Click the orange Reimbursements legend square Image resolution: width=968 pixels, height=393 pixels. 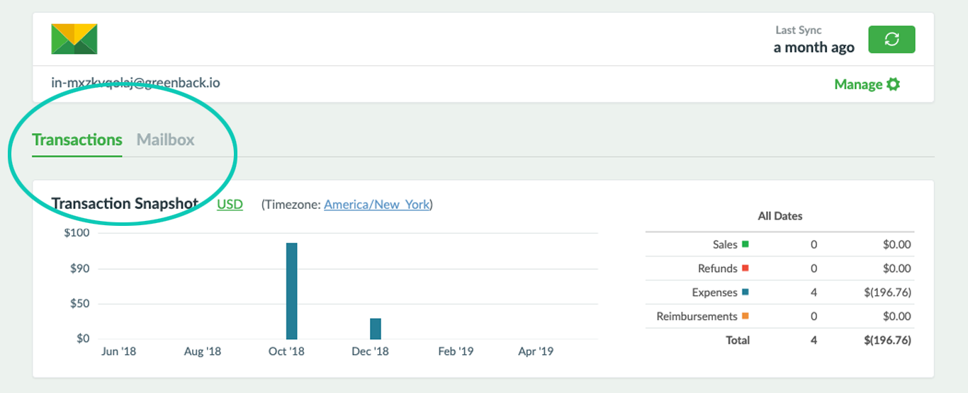coord(745,317)
